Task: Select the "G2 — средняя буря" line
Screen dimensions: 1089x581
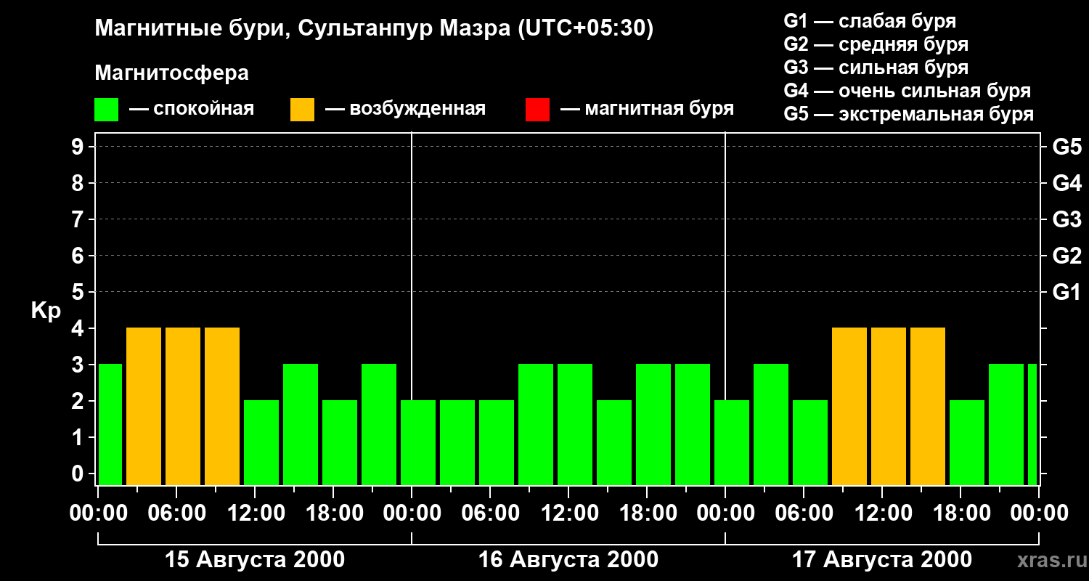Action: pyautogui.click(x=876, y=44)
